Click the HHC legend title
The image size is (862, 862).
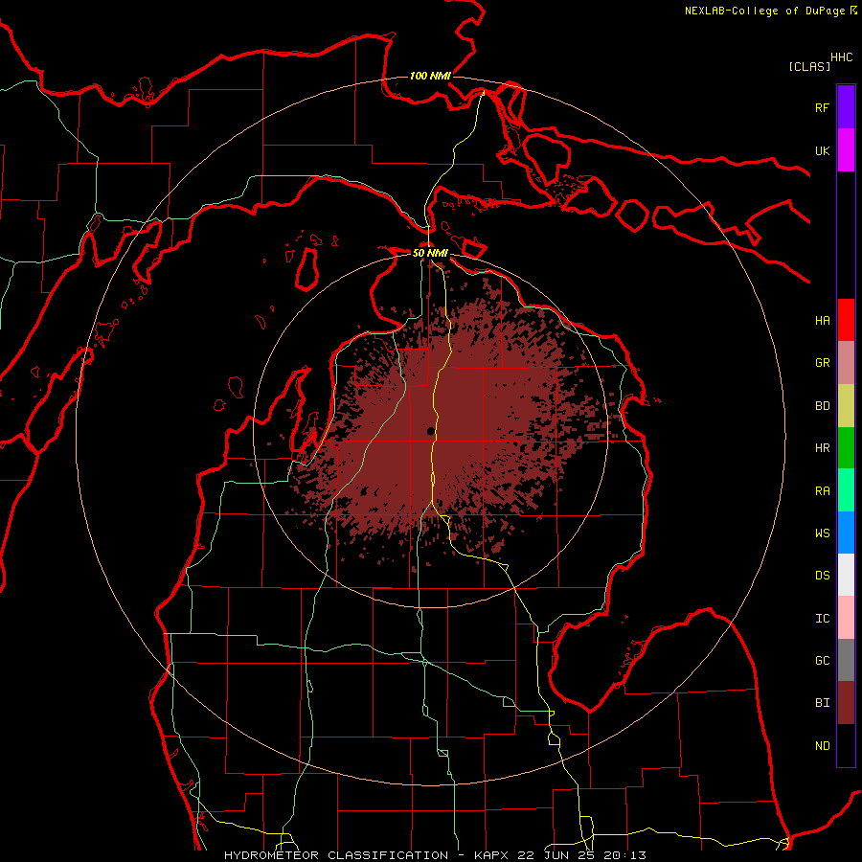[x=842, y=57]
